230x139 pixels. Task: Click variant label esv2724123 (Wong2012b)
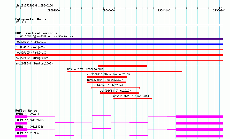point(33,58)
